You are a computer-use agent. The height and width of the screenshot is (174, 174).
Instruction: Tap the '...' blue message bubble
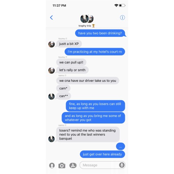[x=120, y=147]
